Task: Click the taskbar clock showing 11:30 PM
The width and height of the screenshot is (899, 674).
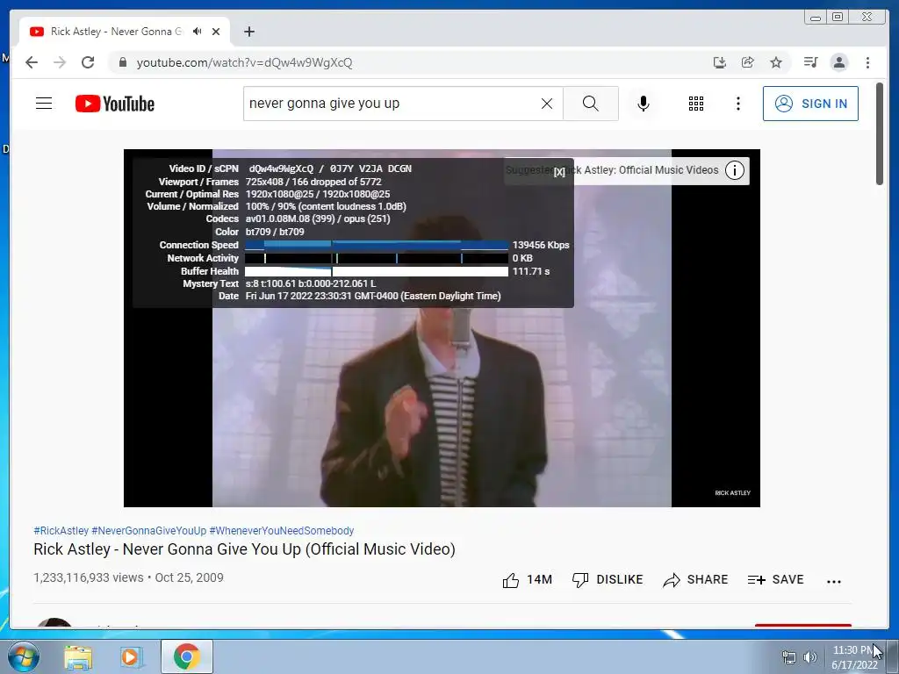Action: point(854,657)
